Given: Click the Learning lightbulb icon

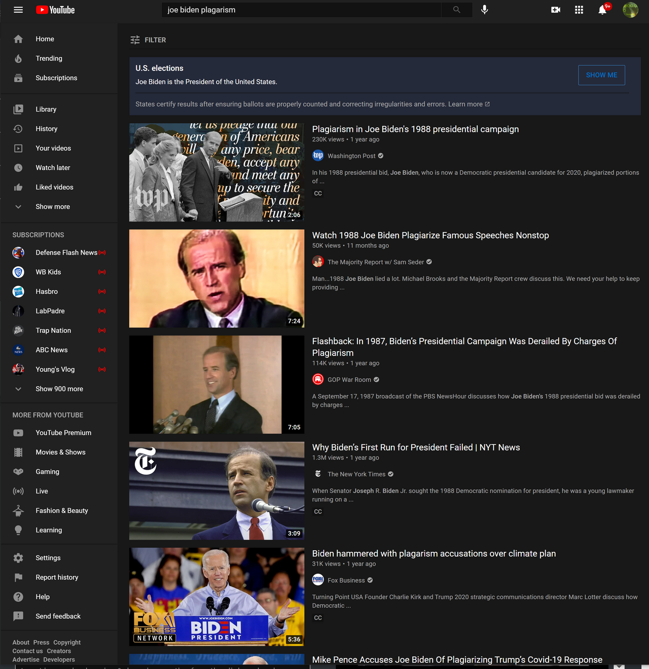Looking at the screenshot, I should (18, 530).
